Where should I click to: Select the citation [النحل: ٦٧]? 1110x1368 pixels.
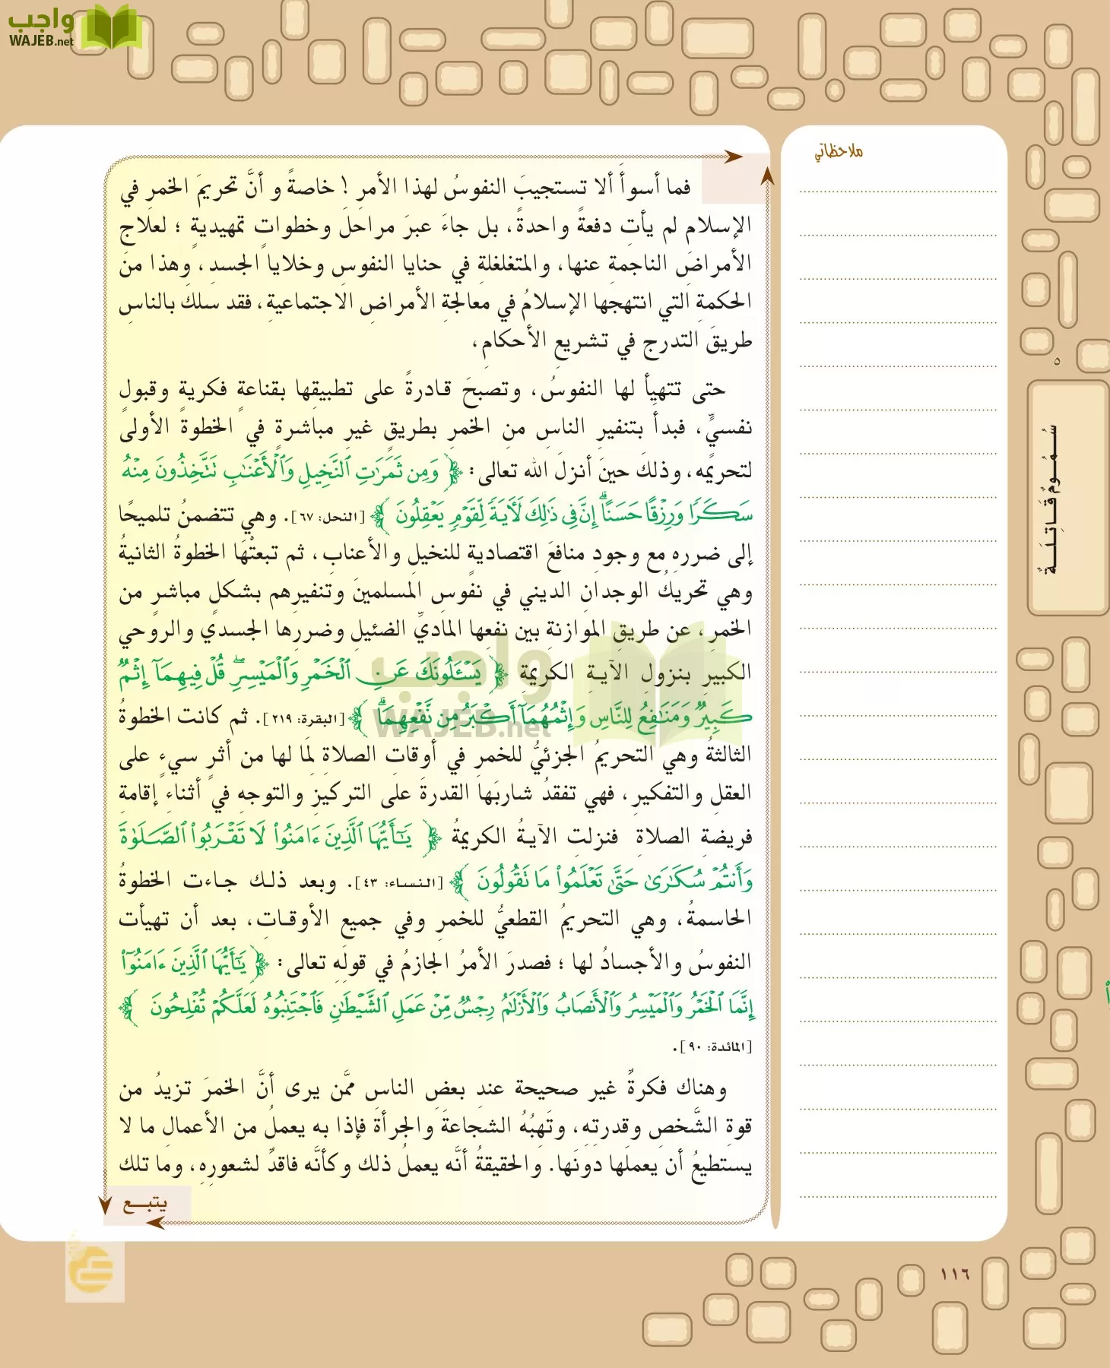330,517
